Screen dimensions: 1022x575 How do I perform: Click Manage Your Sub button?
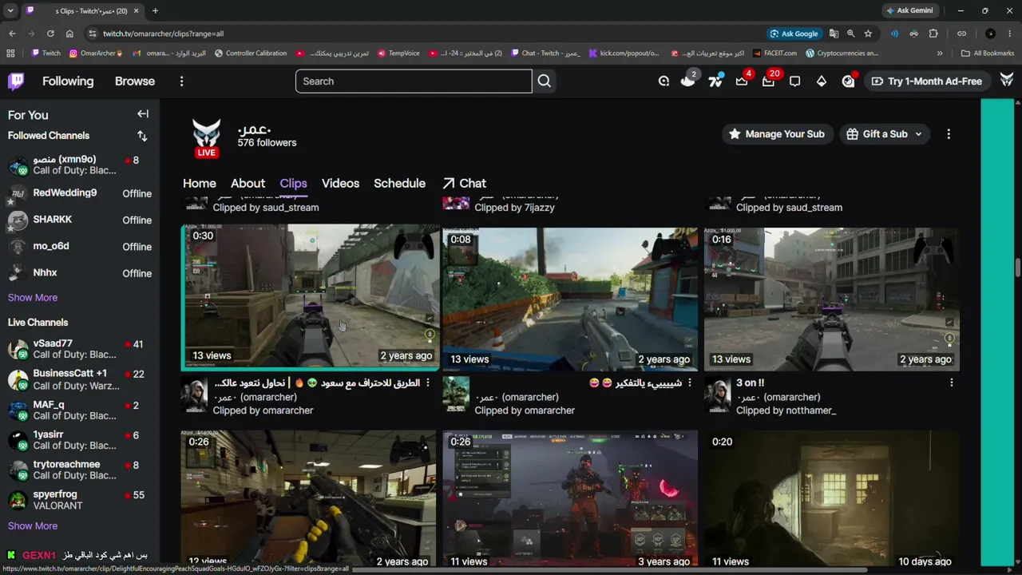776,134
